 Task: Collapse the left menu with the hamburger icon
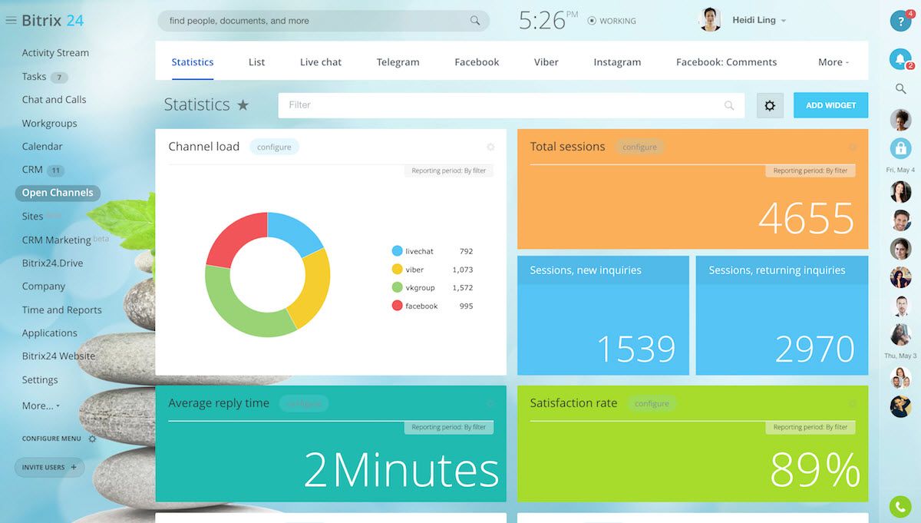(x=11, y=21)
